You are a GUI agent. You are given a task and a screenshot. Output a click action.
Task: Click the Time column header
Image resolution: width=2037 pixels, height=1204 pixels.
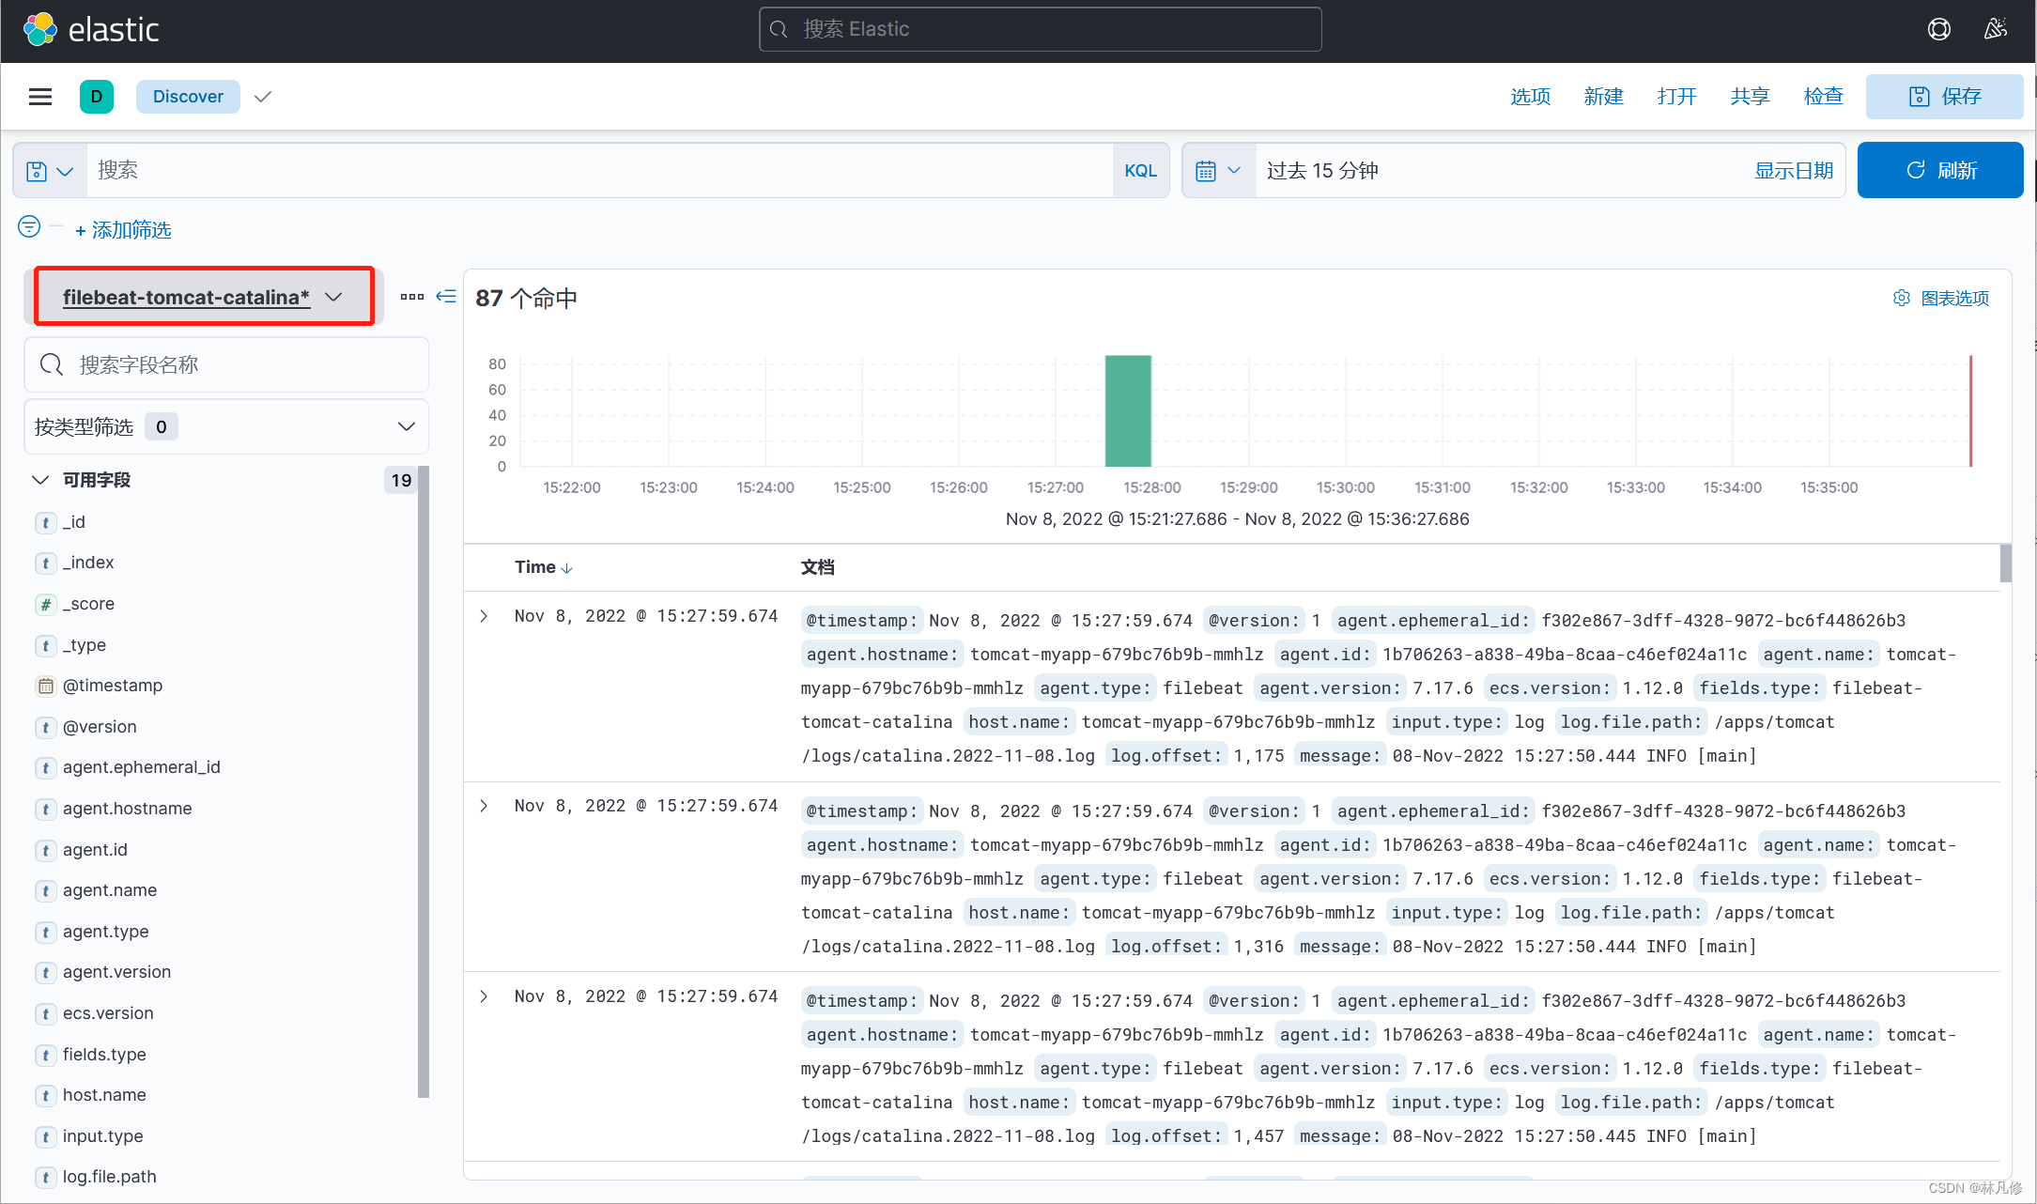(x=535, y=567)
